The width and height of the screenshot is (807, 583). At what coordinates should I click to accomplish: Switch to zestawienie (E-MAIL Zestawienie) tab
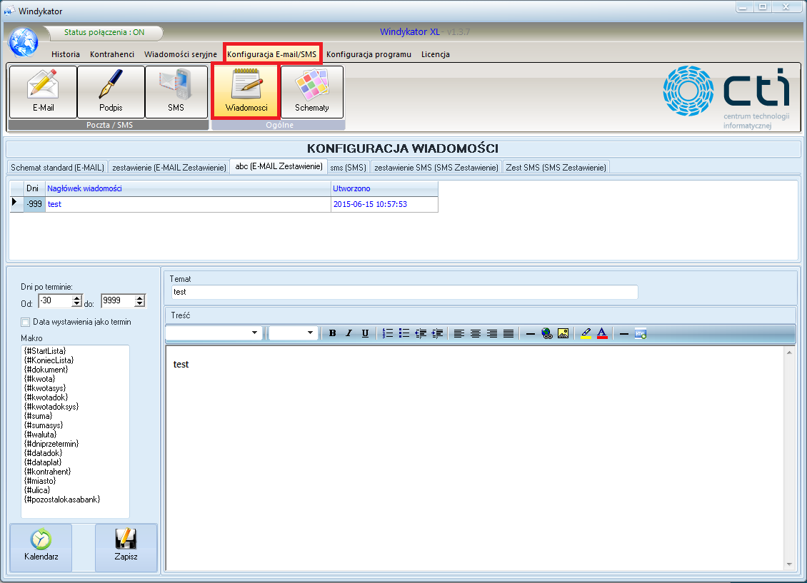pyautogui.click(x=169, y=168)
